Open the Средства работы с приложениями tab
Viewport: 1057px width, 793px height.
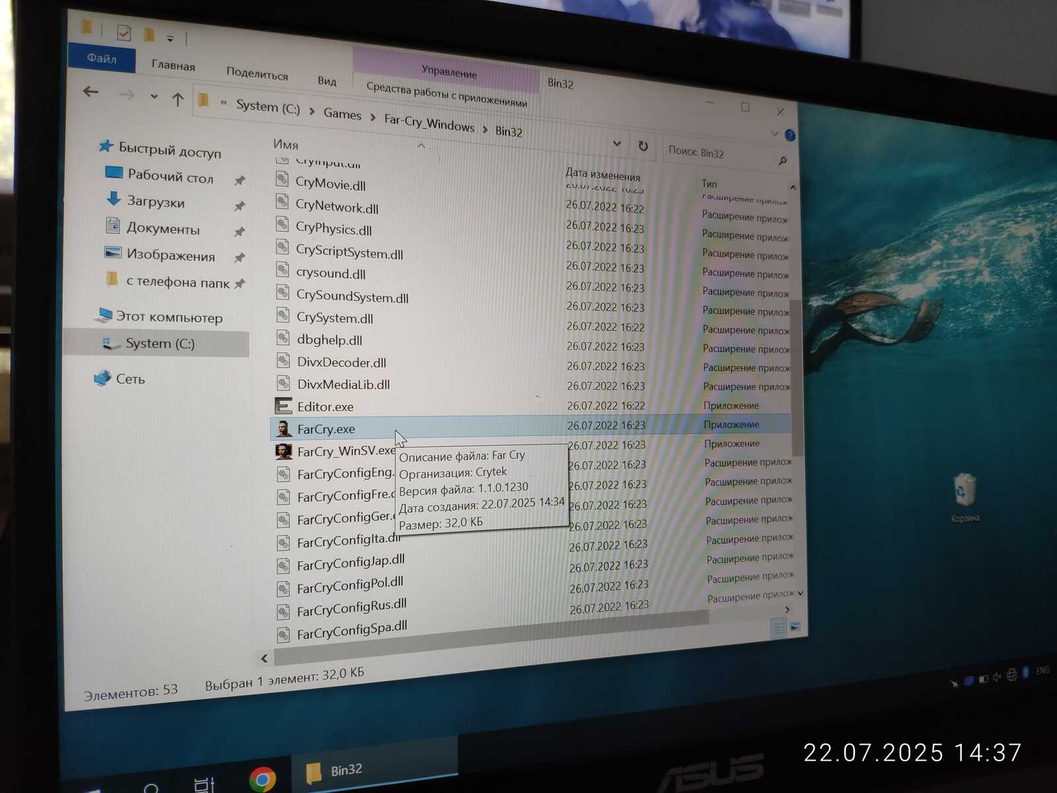click(x=447, y=94)
